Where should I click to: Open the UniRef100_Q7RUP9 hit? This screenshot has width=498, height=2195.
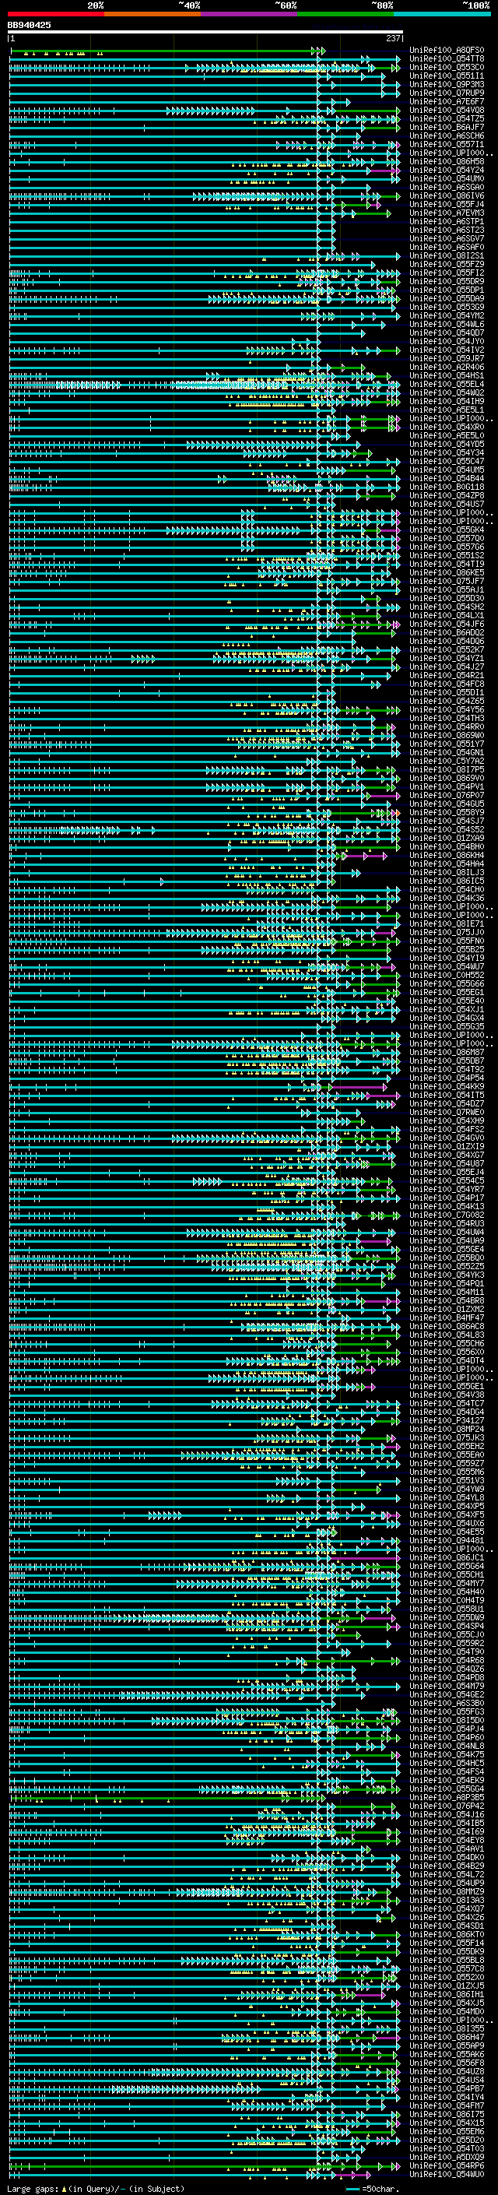[x=446, y=93]
